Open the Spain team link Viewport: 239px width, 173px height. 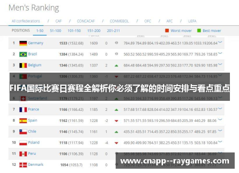click(33, 120)
